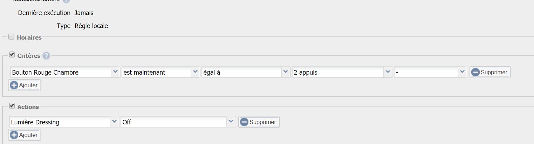
Task: Open the 'égal à' operator dropdown
Action: coord(286,72)
